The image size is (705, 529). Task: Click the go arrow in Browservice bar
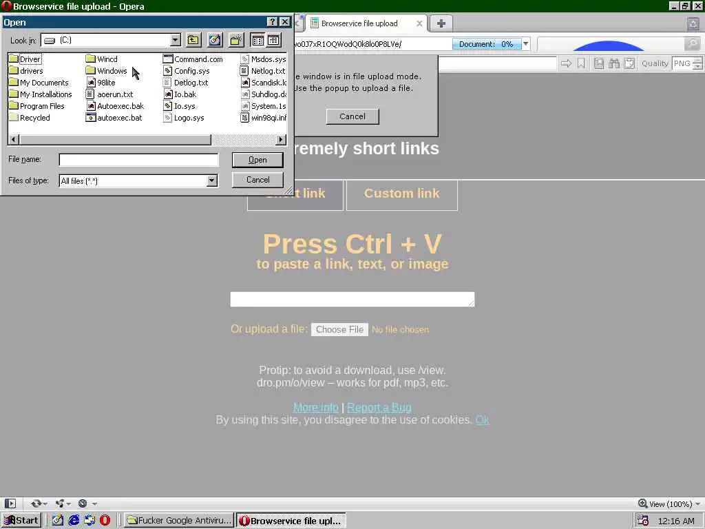click(x=566, y=63)
